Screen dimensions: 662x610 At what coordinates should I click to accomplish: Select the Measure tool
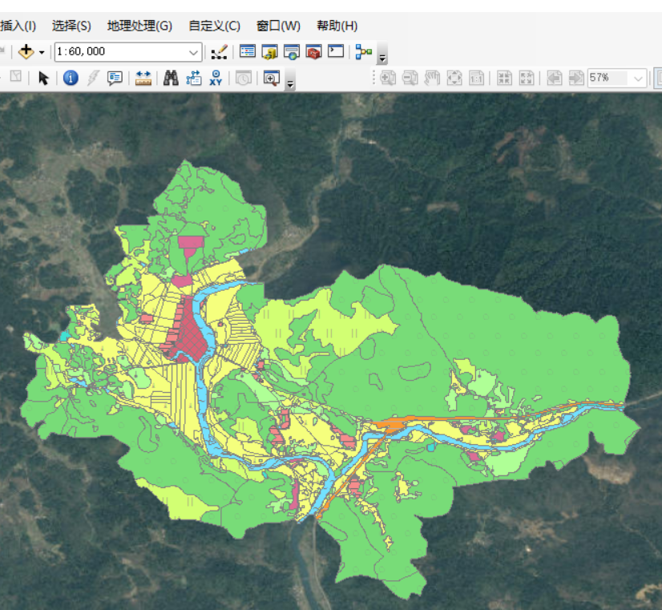coord(143,78)
